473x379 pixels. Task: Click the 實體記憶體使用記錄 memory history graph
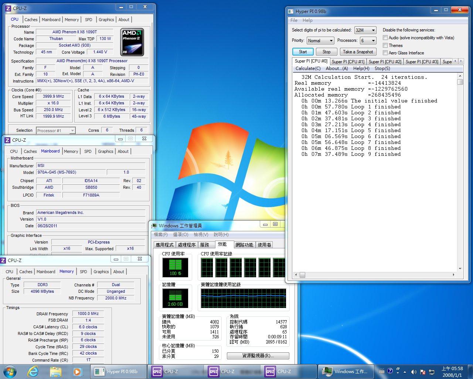tap(244, 298)
